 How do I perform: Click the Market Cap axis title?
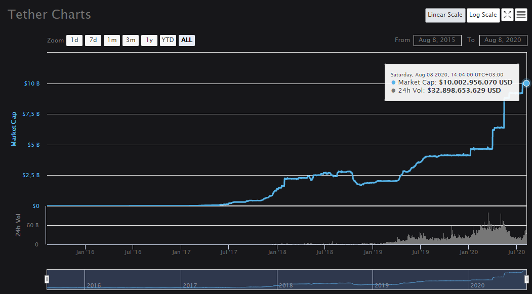point(14,129)
